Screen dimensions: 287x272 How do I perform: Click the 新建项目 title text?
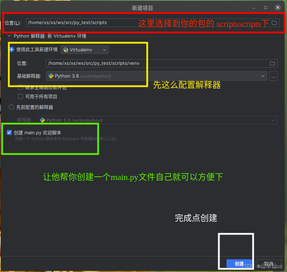tap(142, 8)
